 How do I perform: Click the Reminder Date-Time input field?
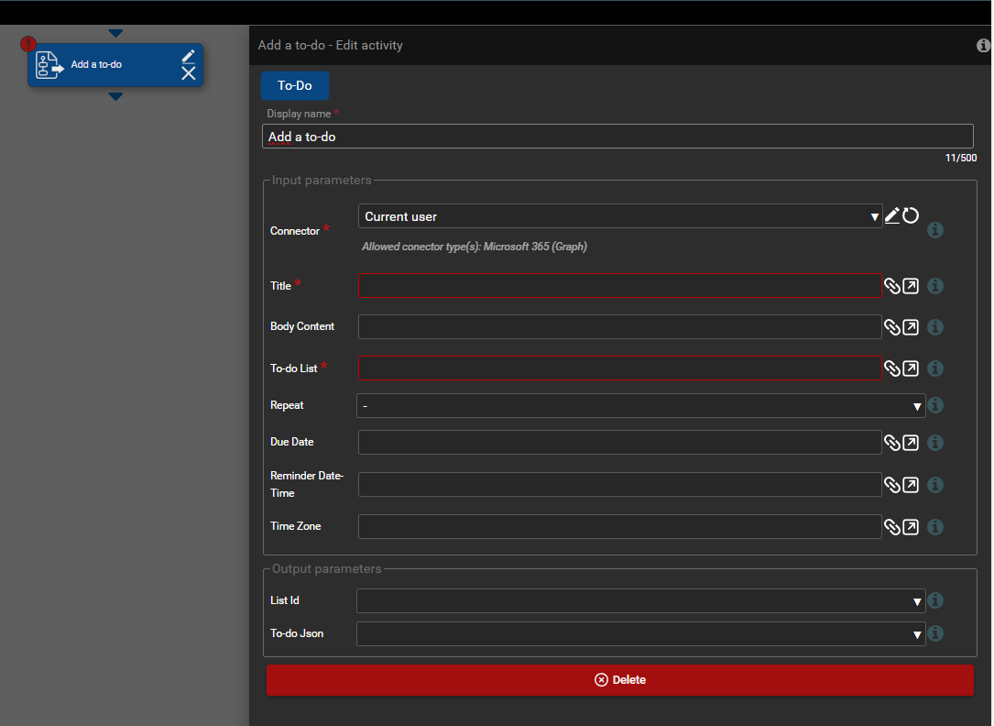(x=619, y=485)
